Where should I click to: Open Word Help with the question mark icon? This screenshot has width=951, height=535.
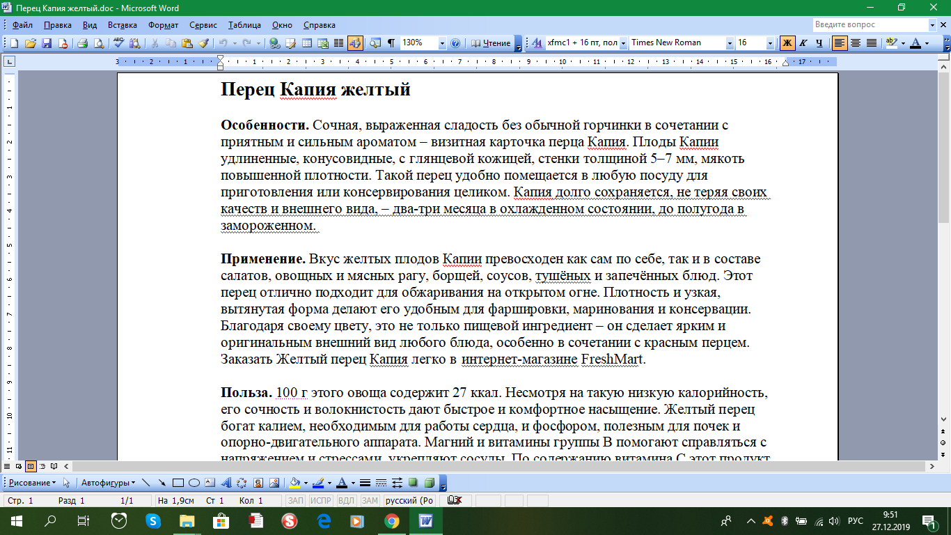point(455,42)
